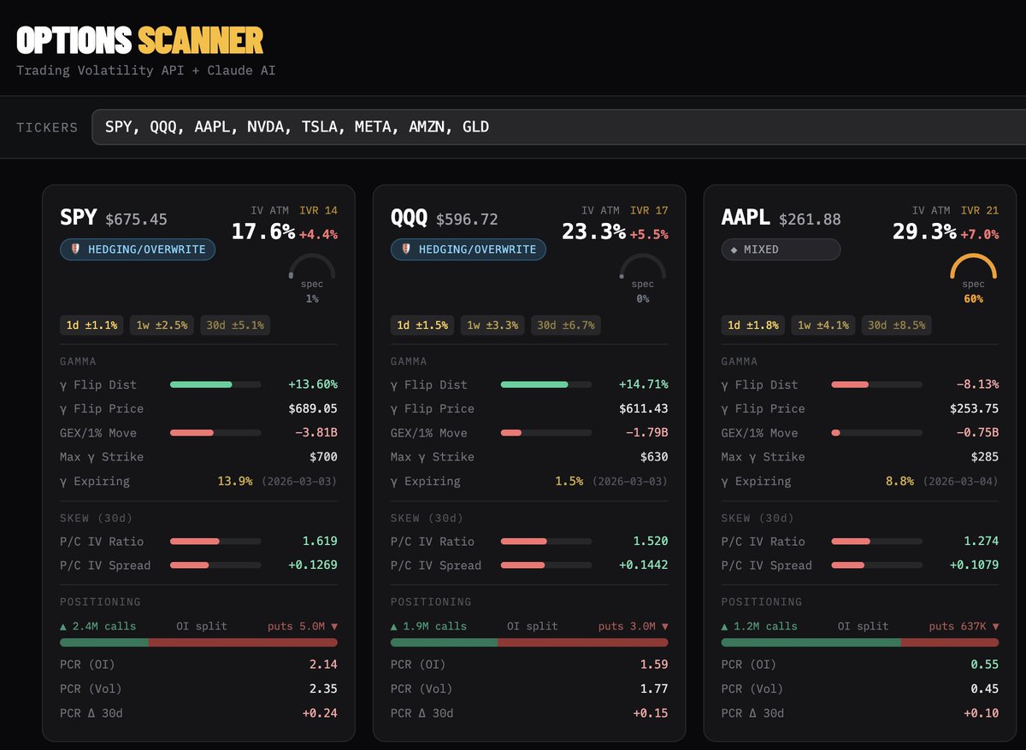Click the diamond icon in AAPL Mixed badge
The width and height of the screenshot is (1026, 750).
click(x=734, y=249)
